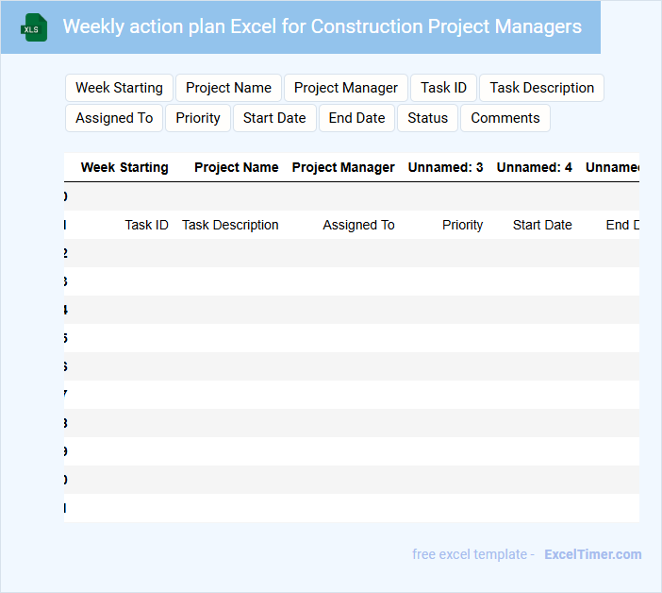Image resolution: width=662 pixels, height=593 pixels.
Task: Click the Unnamed: 4 column header
Action: coord(534,167)
